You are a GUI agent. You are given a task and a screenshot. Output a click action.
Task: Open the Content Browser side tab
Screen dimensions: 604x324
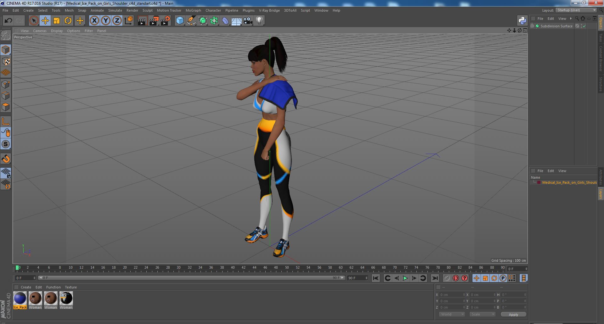[x=601, y=59]
